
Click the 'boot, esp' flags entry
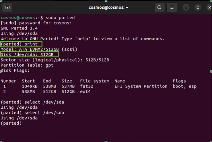(x=185, y=86)
